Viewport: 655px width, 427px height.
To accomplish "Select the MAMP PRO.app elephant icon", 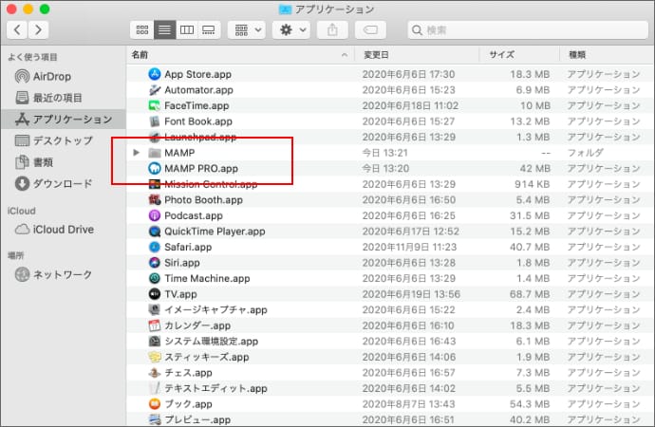I will coord(156,168).
